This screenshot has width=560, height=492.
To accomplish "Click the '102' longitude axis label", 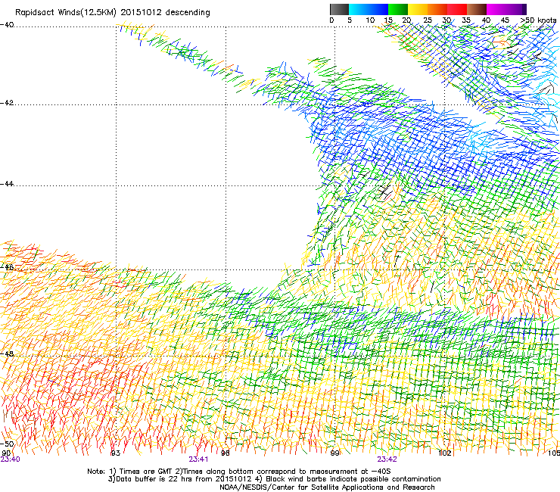I will pyautogui.click(x=445, y=453).
